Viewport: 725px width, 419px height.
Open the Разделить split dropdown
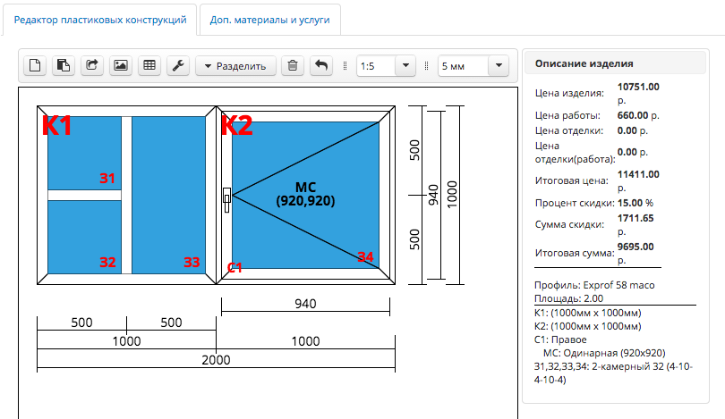point(235,65)
